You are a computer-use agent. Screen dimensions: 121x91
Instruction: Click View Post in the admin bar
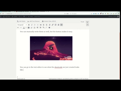pyautogui.click(x=37, y=17)
